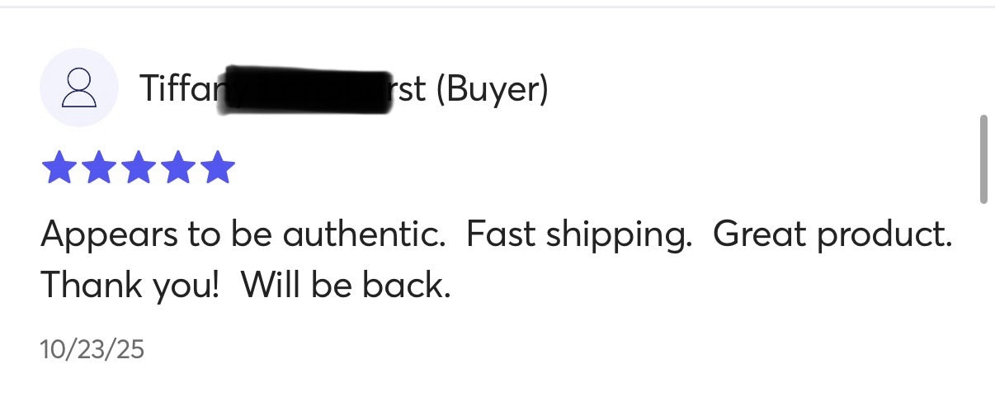Click the "rst" ending of the reviewer name
This screenshot has width=995, height=402.
[x=408, y=89]
